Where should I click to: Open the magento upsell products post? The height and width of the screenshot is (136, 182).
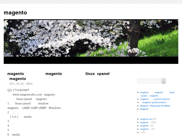coord(154,102)
